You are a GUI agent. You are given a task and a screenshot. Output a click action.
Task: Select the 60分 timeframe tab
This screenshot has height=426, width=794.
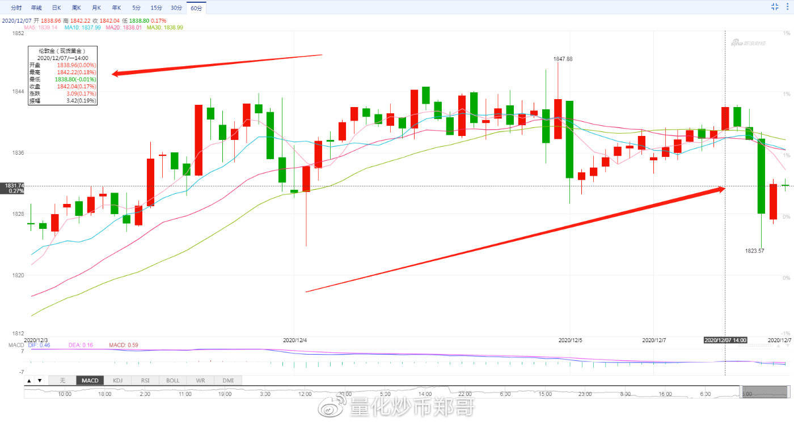click(196, 8)
